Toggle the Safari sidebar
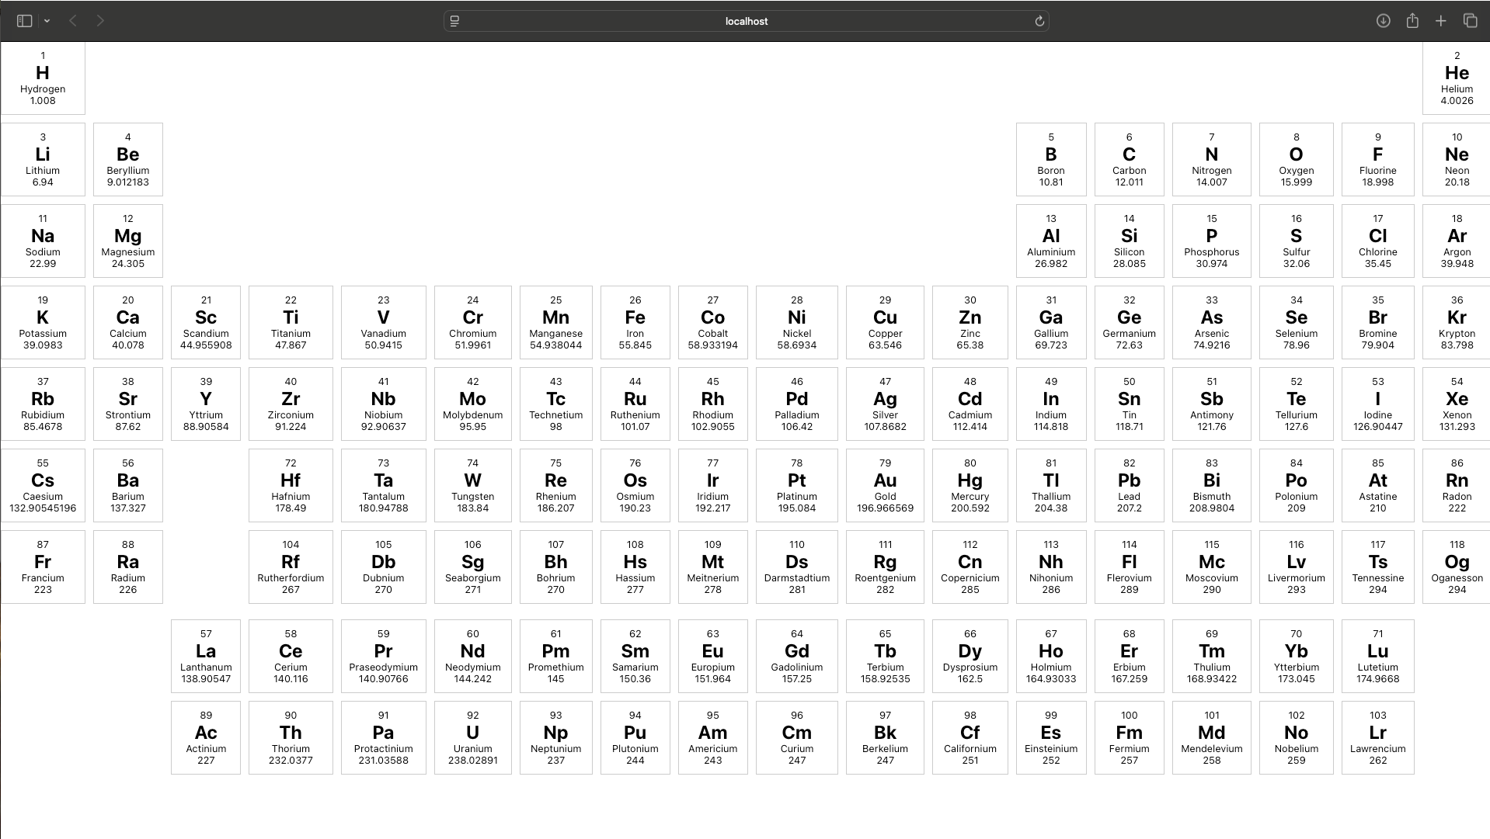This screenshot has height=839, width=1490. pos(23,21)
